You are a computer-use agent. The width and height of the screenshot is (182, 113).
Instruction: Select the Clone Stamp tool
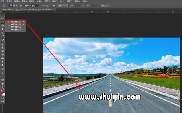click(3, 47)
